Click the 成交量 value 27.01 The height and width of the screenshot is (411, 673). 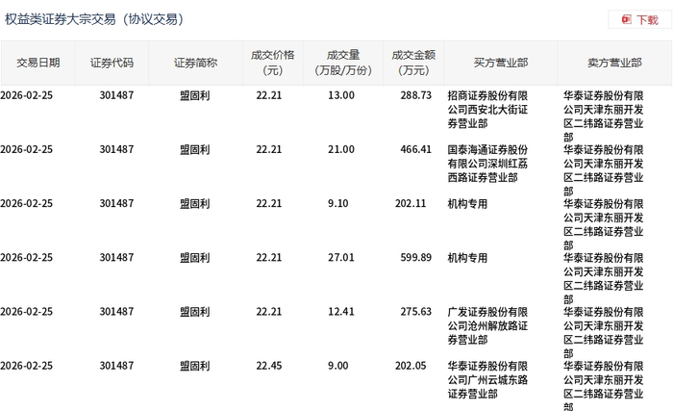coord(341,258)
